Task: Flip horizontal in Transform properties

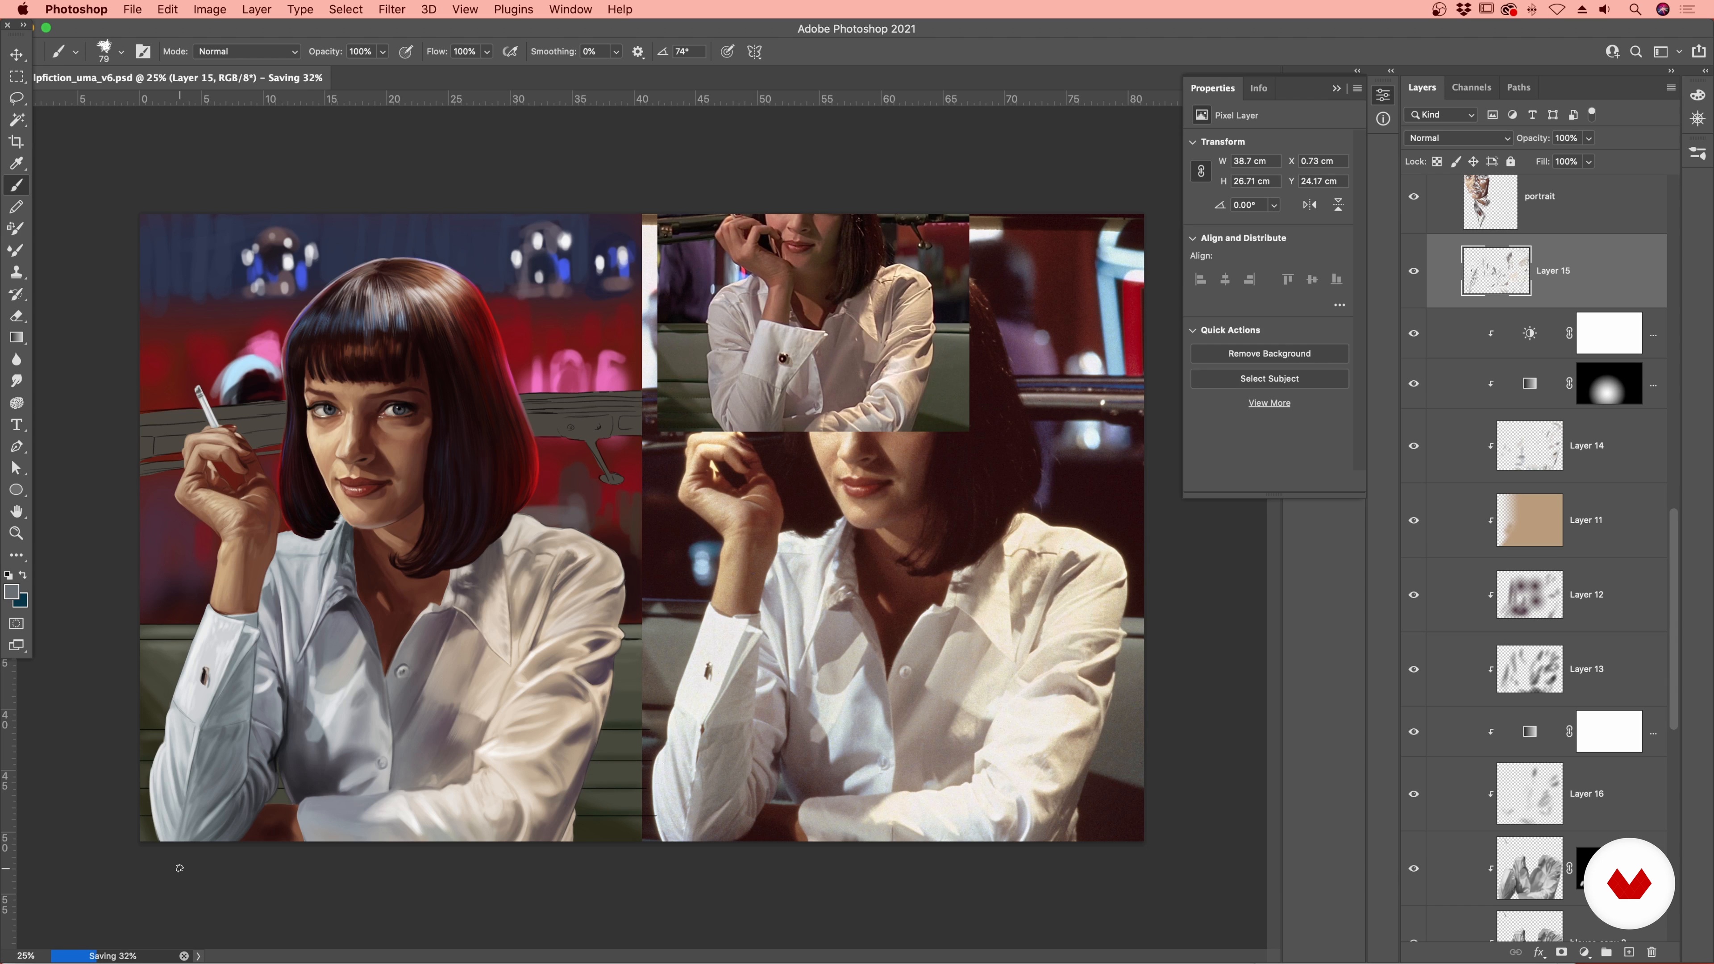Action: (1310, 205)
